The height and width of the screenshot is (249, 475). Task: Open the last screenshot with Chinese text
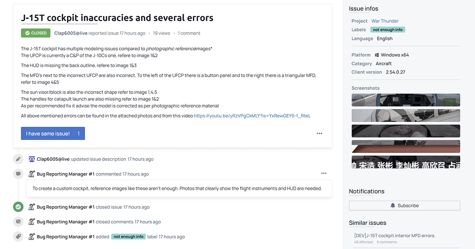pos(406,161)
